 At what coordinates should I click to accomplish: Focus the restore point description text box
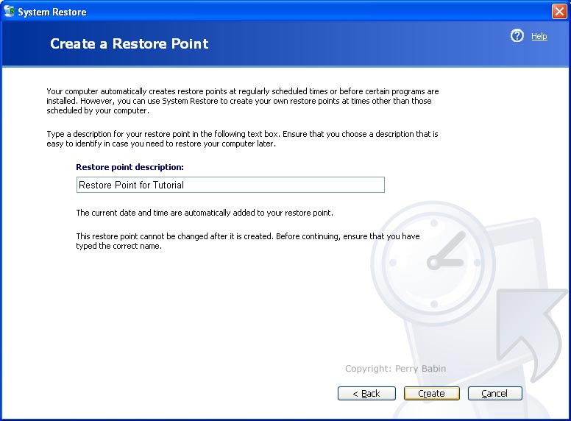[x=230, y=185]
